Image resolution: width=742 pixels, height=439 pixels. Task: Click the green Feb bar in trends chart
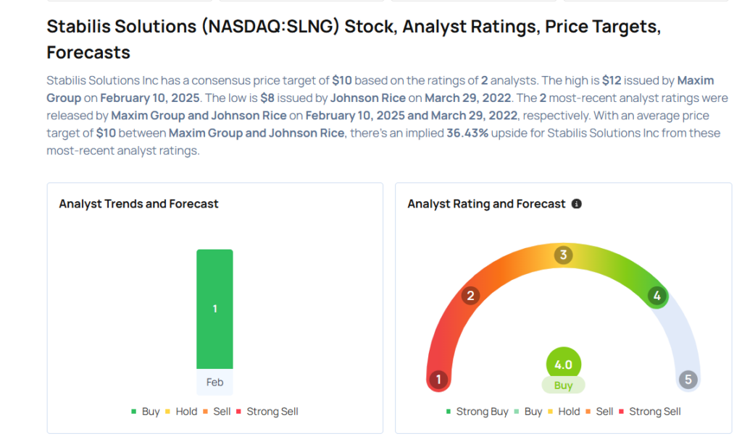214,309
